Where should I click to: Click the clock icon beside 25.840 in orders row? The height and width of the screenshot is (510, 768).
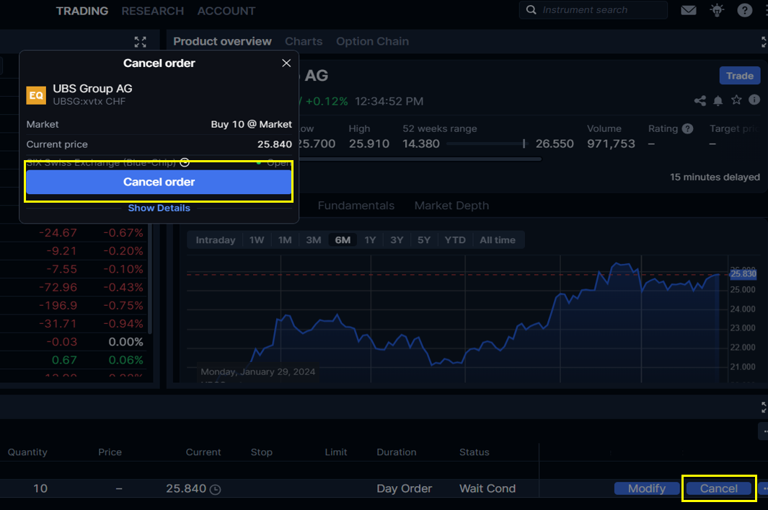click(x=215, y=489)
